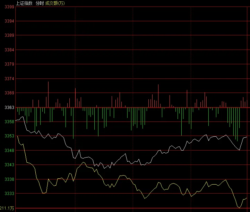Click the 3389 axis value
The width and height of the screenshot is (250, 212).
click(9, 35)
